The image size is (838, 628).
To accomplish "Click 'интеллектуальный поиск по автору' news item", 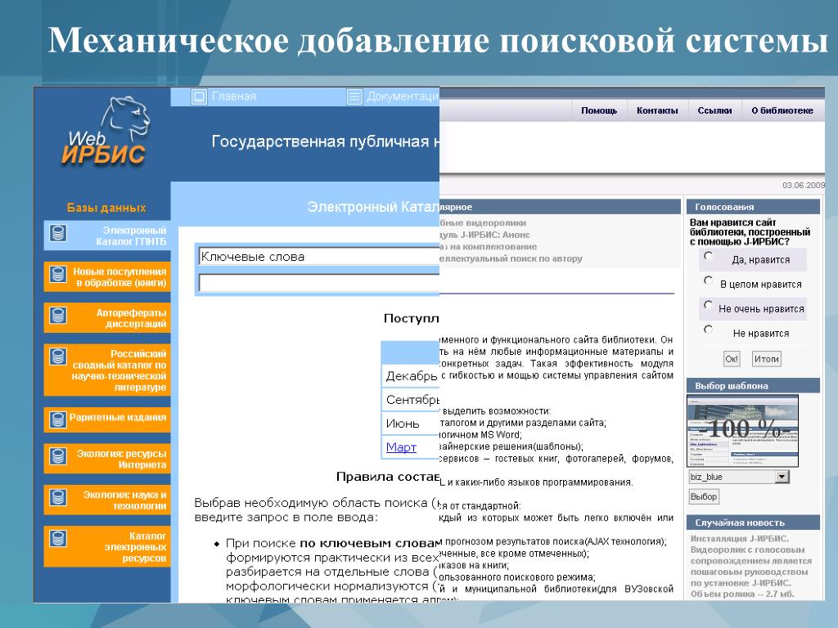I will tap(511, 258).
